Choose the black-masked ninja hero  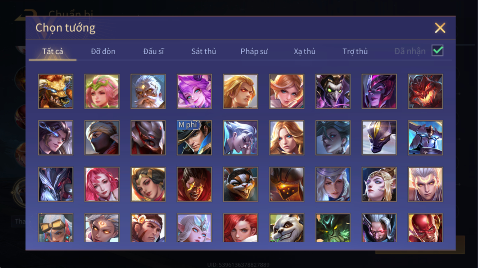click(102, 138)
